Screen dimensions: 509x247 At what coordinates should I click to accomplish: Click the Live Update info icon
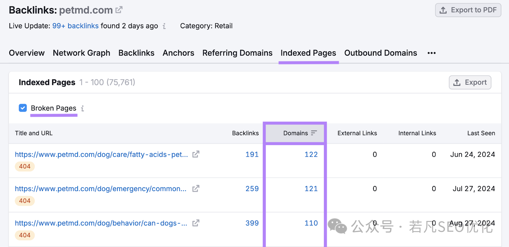pyautogui.click(x=164, y=26)
